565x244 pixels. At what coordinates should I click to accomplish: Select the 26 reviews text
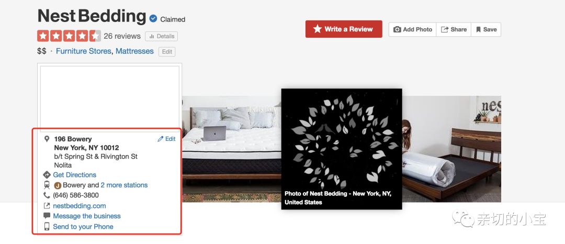(x=122, y=36)
